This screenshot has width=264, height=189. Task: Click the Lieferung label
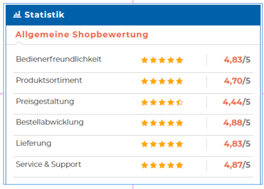pyautogui.click(x=33, y=144)
